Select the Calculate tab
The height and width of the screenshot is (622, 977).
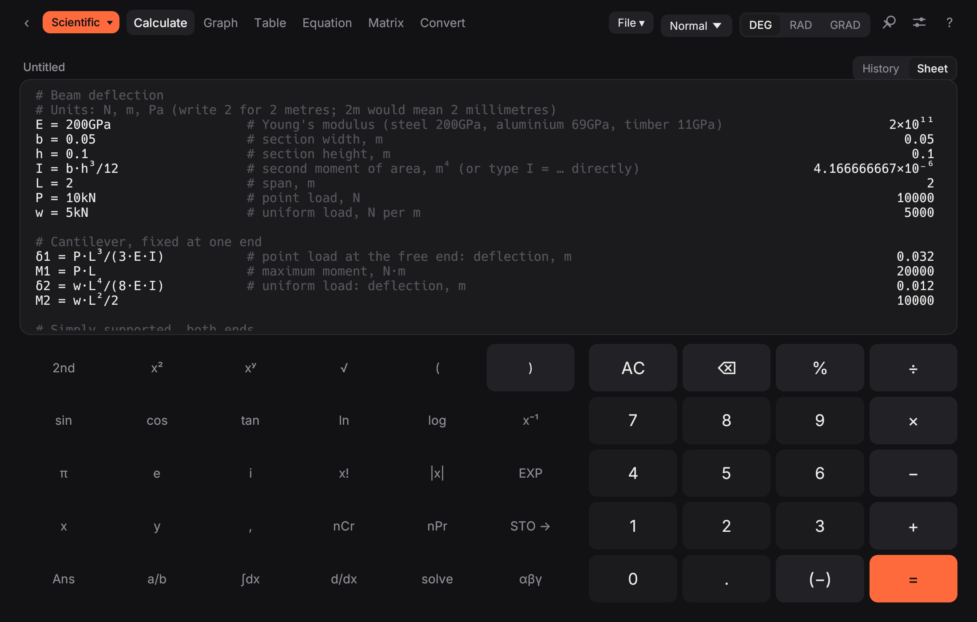[x=160, y=23]
